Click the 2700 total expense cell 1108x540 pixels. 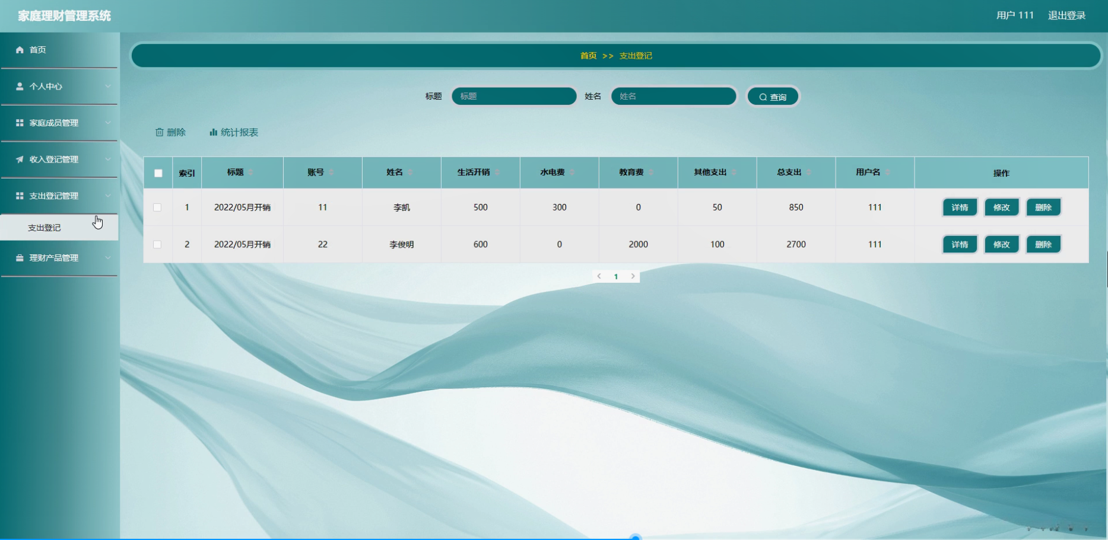[796, 244]
